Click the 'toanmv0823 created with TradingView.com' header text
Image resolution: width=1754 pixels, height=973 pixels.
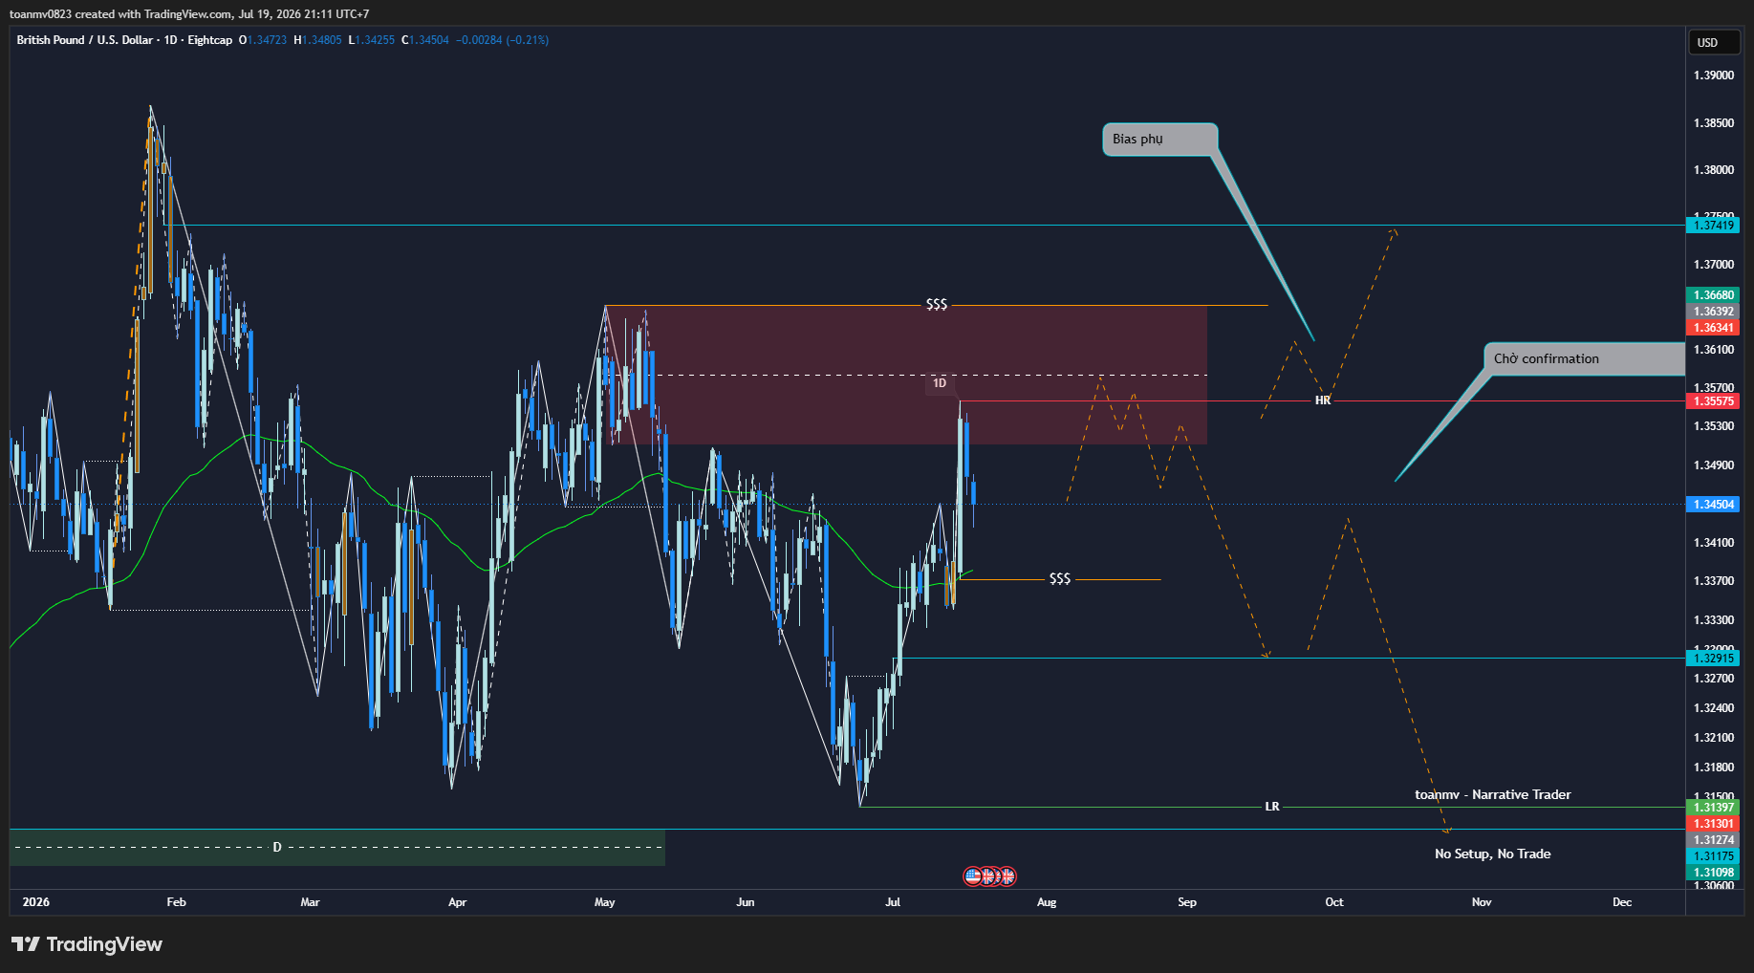pos(120,14)
